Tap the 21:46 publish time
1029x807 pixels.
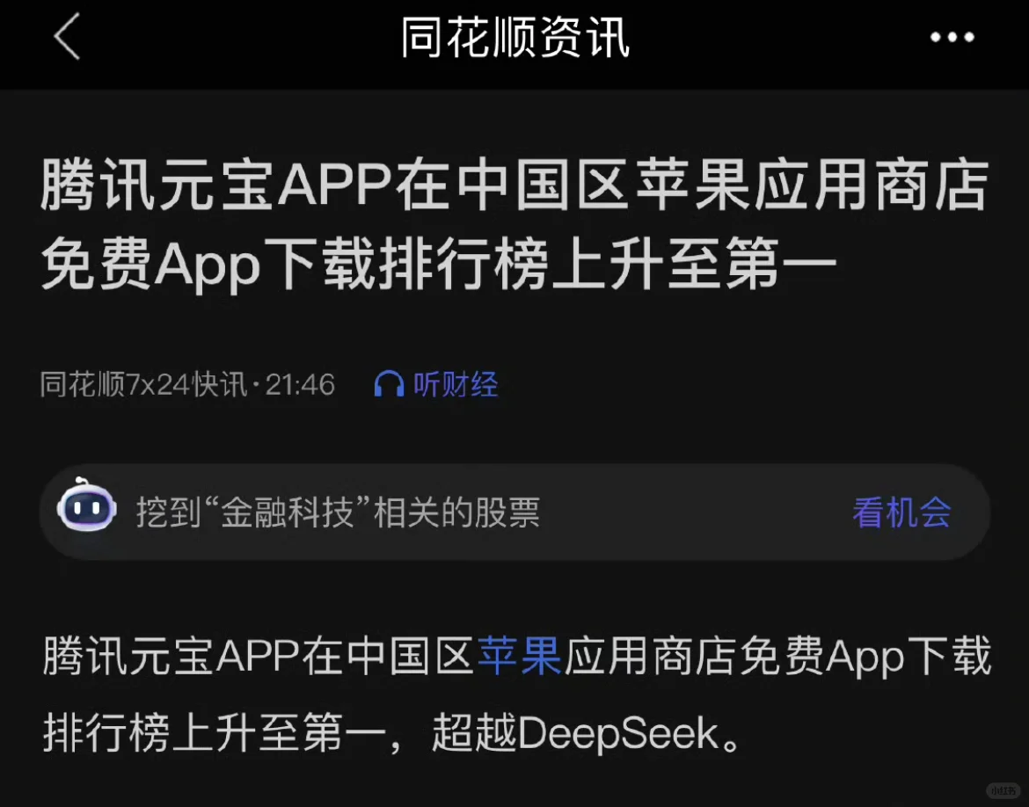300,384
